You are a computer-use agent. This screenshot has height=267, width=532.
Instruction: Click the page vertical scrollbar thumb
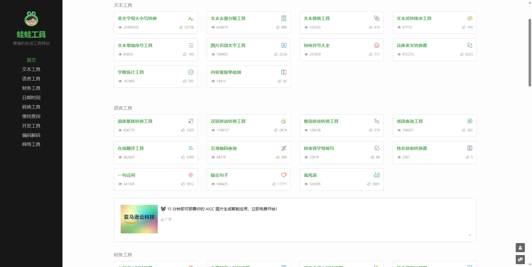[x=530, y=53]
